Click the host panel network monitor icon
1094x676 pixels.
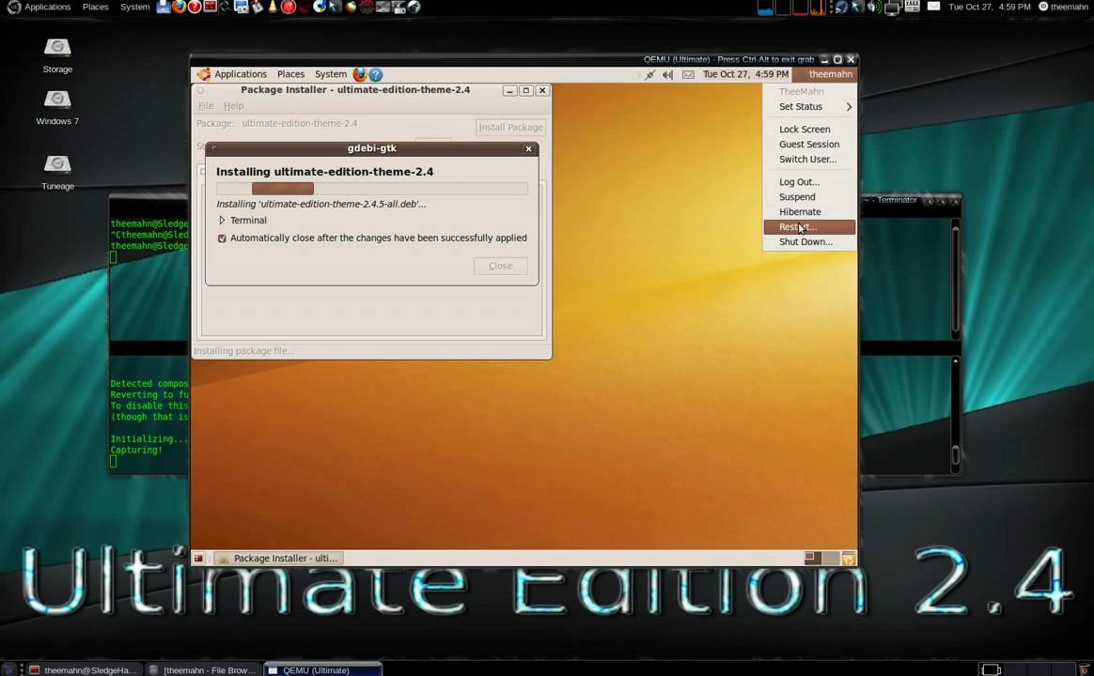(892, 8)
